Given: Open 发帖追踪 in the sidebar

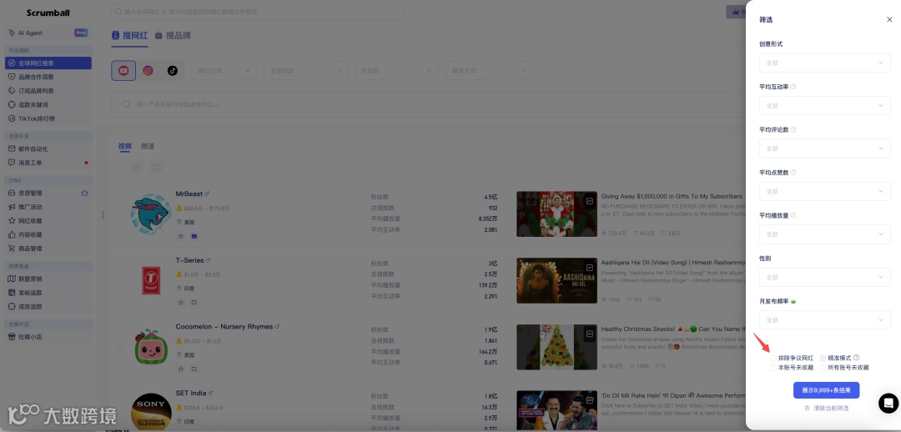Looking at the screenshot, I should [48, 293].
